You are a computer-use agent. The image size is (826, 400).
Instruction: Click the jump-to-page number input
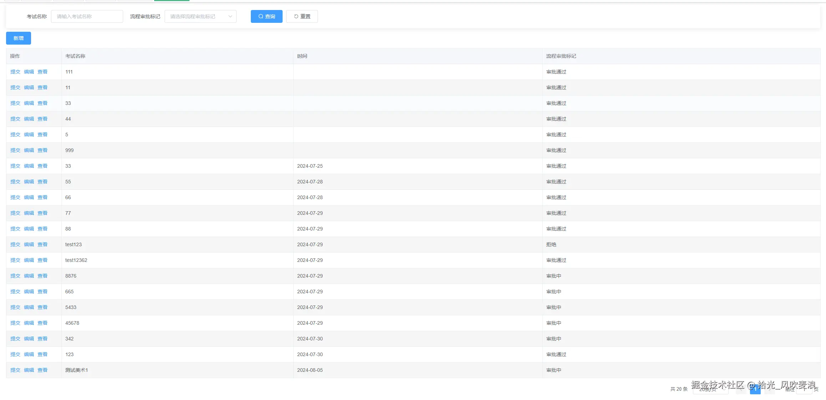point(804,390)
